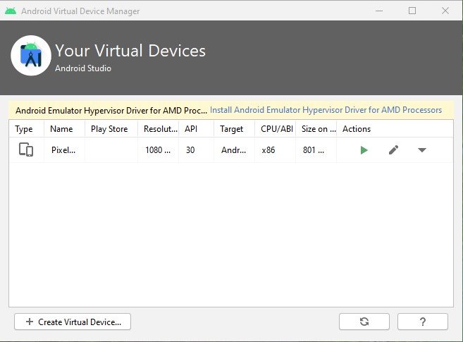Minimize the Android Virtual Device Manager window
The width and height of the screenshot is (463, 342).
pos(379,11)
